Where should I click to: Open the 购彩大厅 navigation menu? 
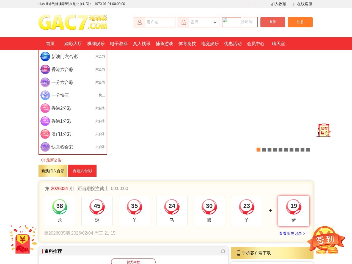[x=73, y=44]
